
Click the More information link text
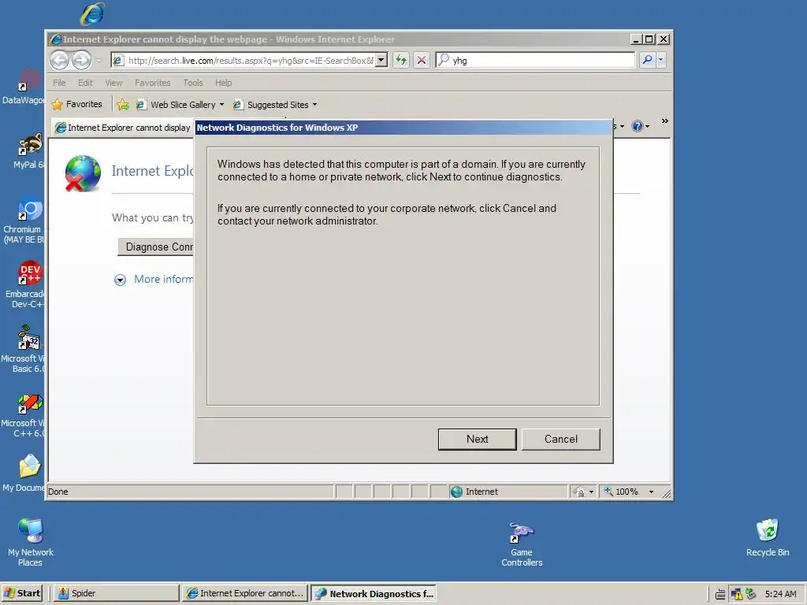164,280
